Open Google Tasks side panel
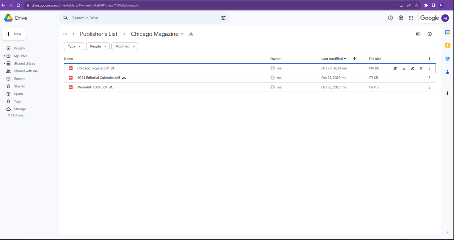Image resolution: width=454 pixels, height=240 pixels. (x=447, y=59)
